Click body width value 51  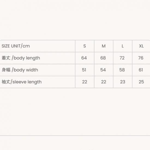(x=84, y=70)
